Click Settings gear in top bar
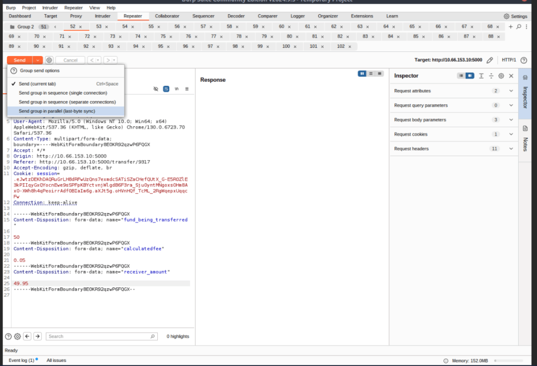The height and width of the screenshot is (366, 537). pos(507,16)
